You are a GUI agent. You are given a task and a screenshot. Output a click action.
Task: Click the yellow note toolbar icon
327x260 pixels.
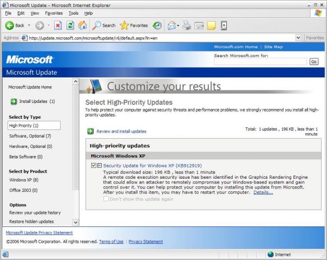point(211,25)
